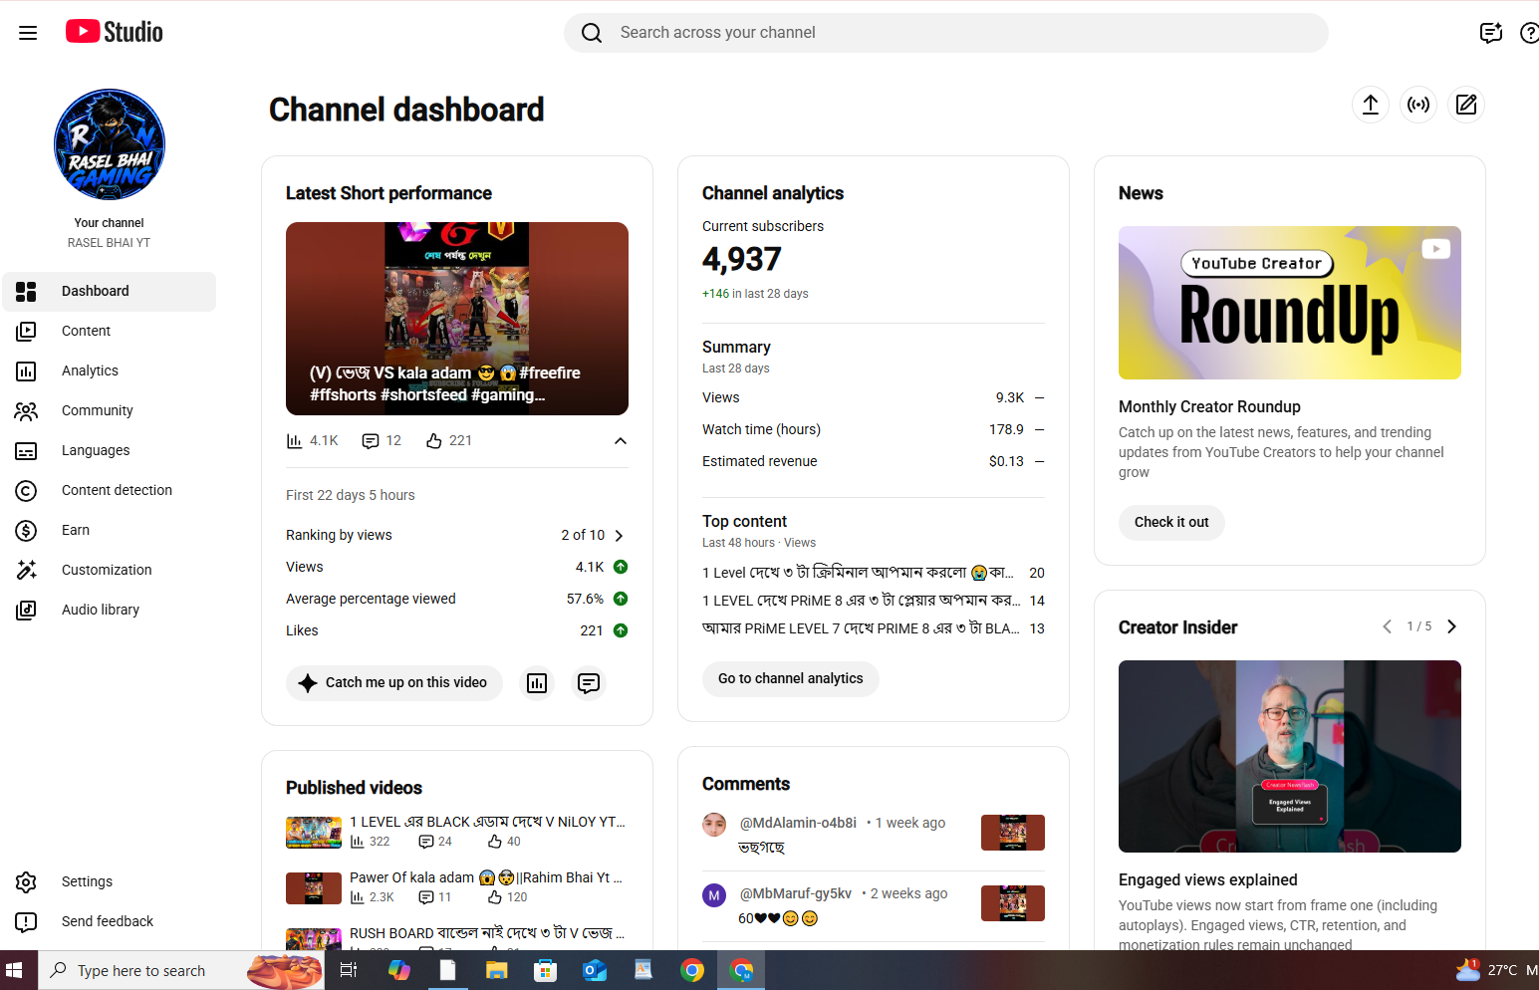Open Content detection in sidebar
The height and width of the screenshot is (990, 1539).
(x=110, y=491)
